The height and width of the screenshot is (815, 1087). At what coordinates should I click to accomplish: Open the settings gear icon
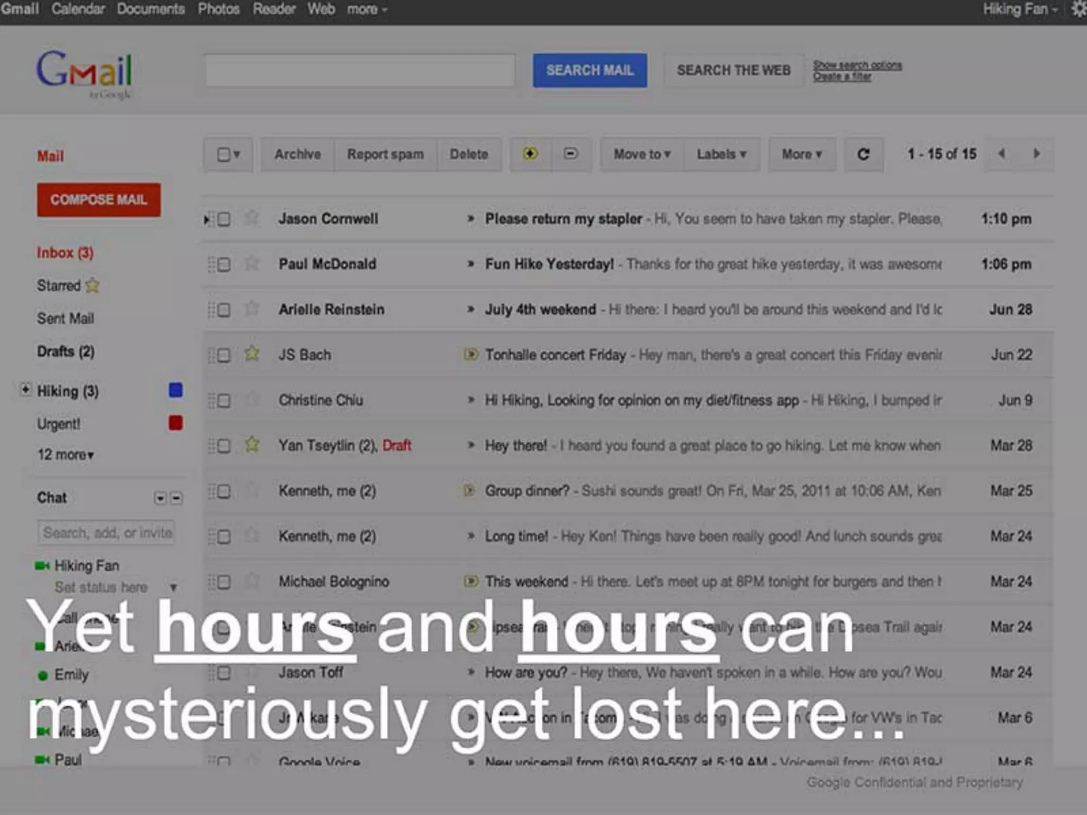[x=1079, y=10]
